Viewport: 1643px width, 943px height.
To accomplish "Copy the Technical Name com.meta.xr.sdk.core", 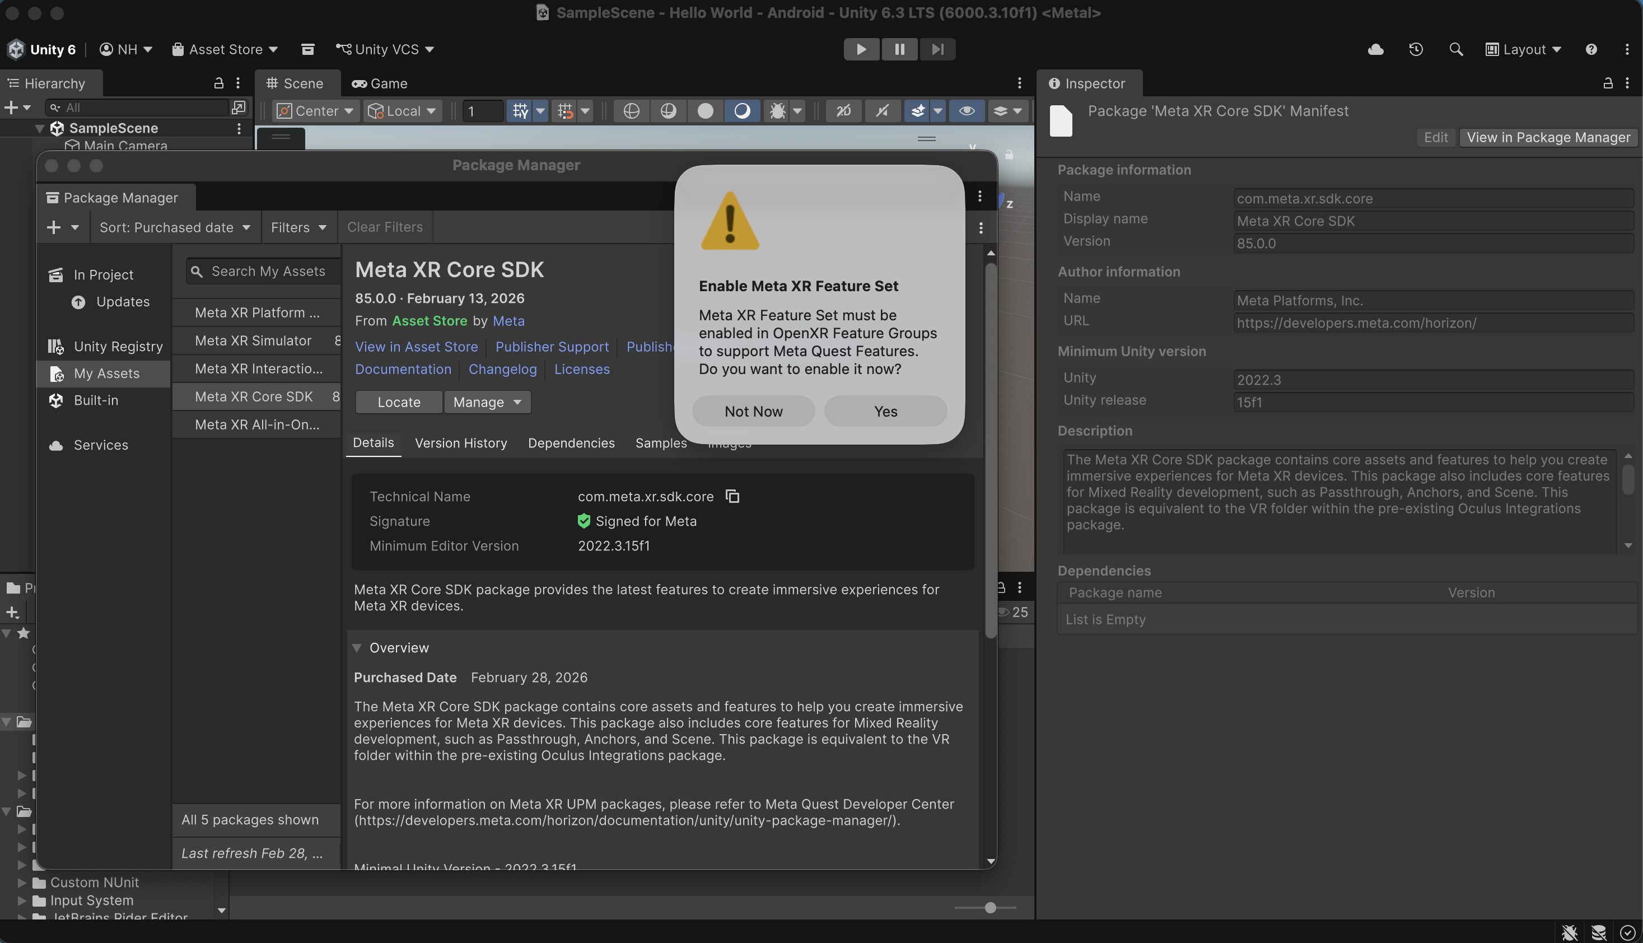I will pos(732,496).
